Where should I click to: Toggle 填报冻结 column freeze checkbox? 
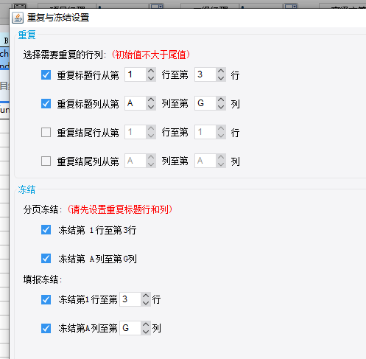(46, 328)
